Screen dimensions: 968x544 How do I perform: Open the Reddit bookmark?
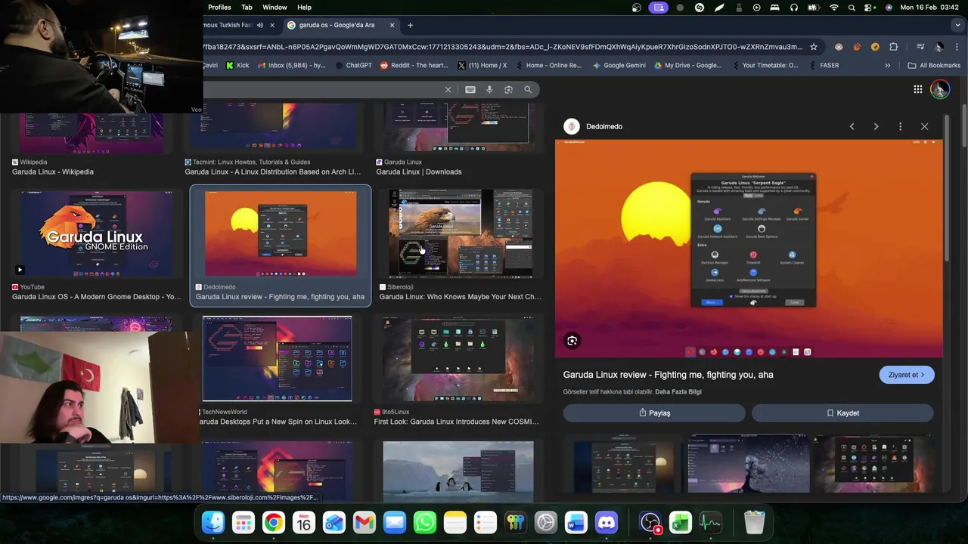pyautogui.click(x=414, y=66)
